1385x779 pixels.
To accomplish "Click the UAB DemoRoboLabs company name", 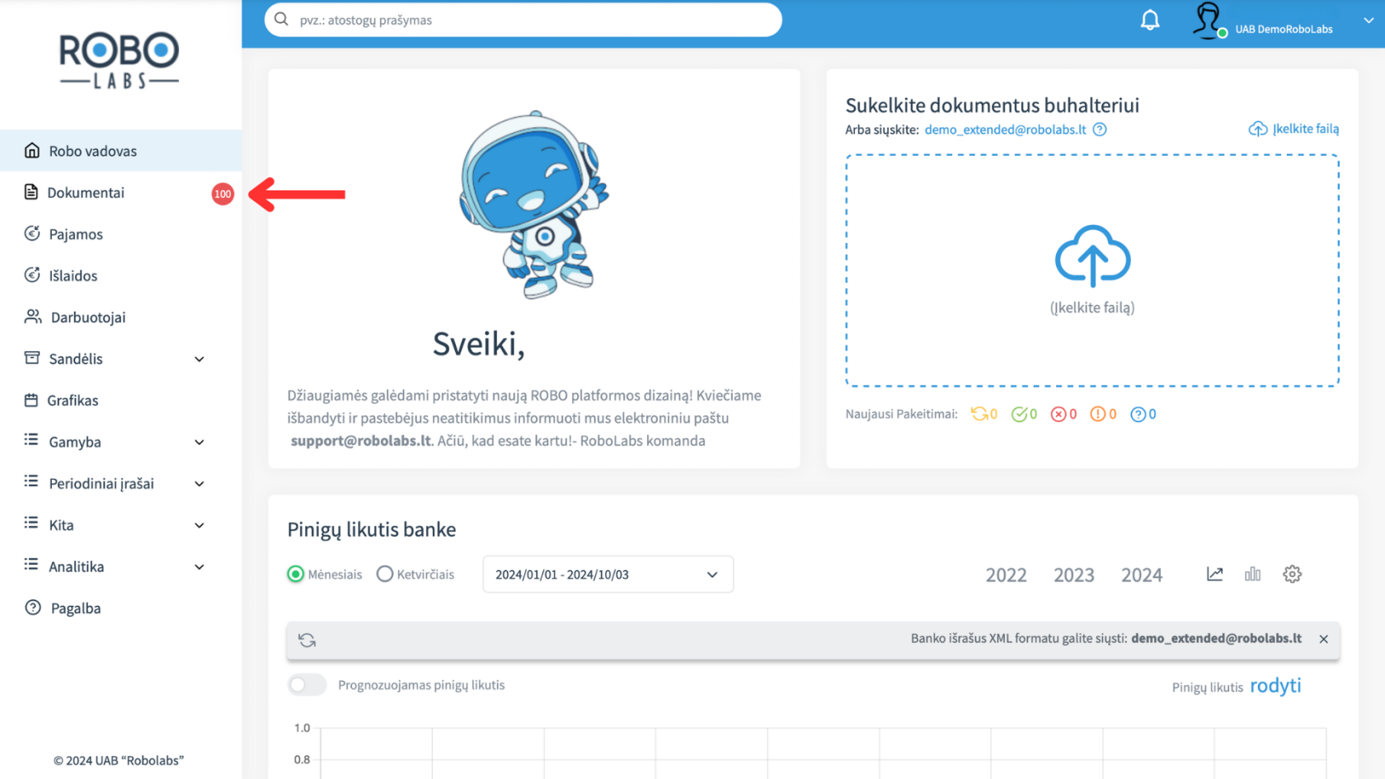I will [1284, 29].
